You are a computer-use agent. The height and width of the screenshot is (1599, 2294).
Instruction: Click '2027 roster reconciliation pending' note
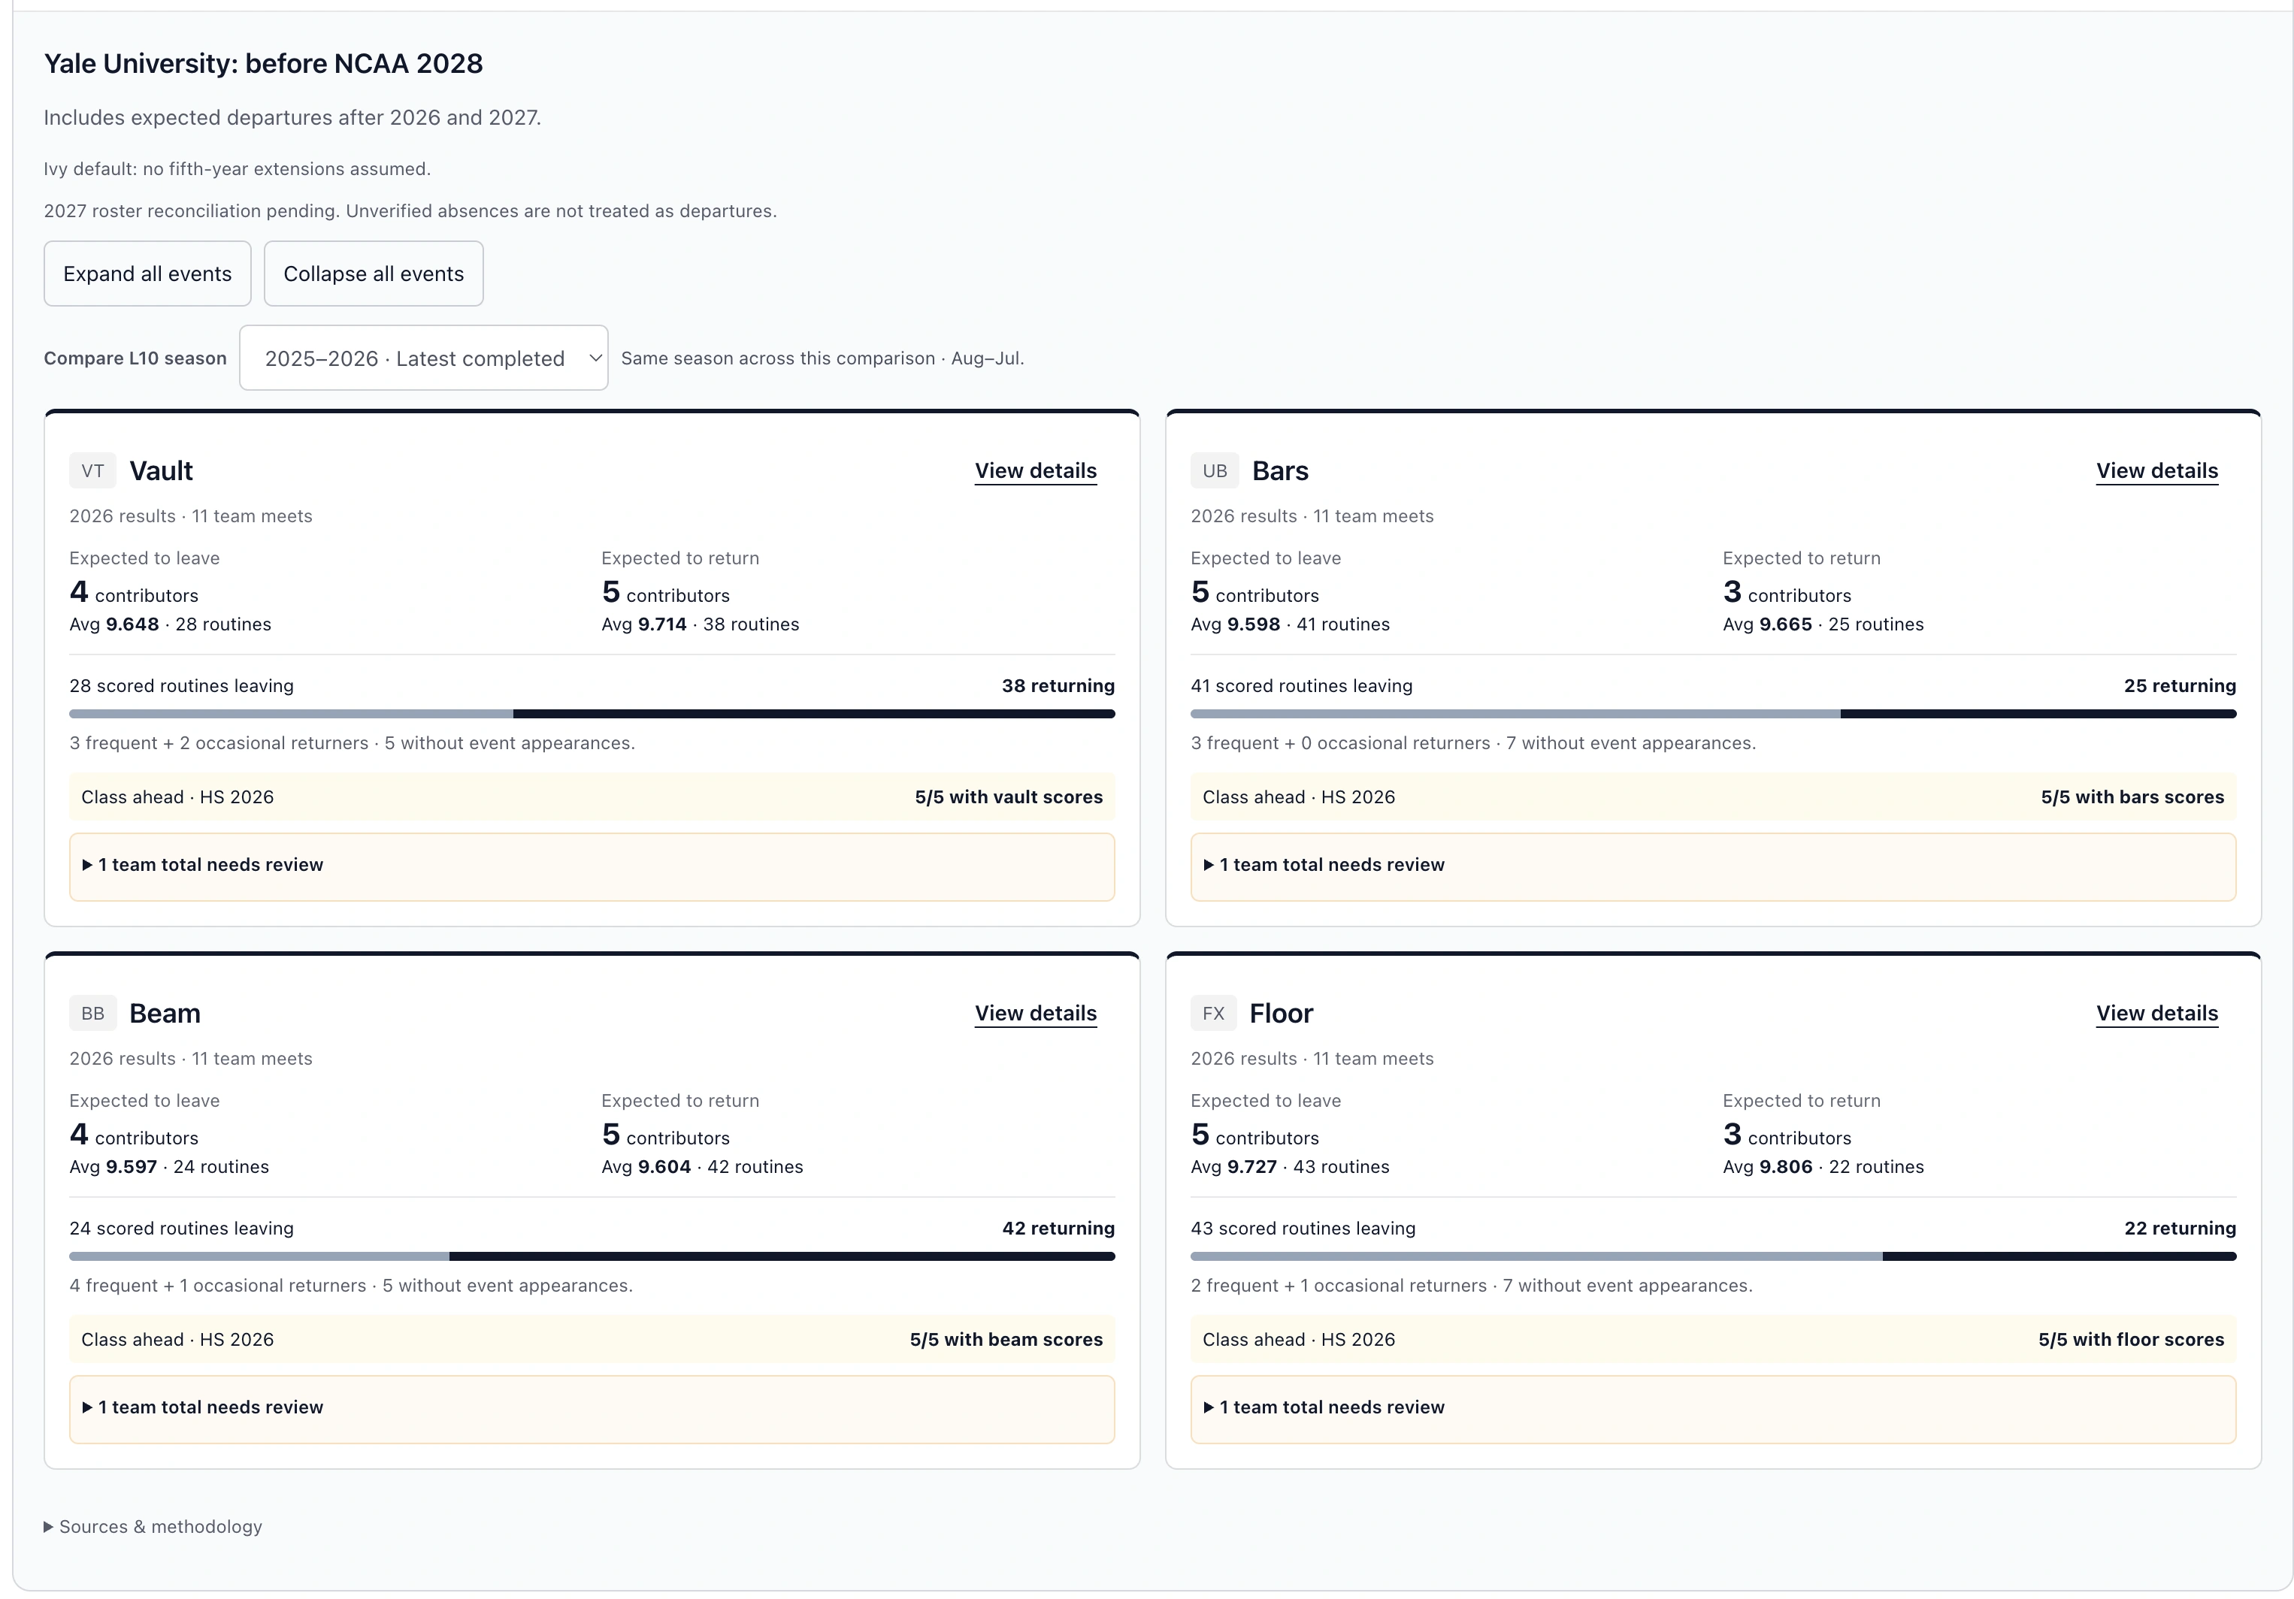(410, 210)
